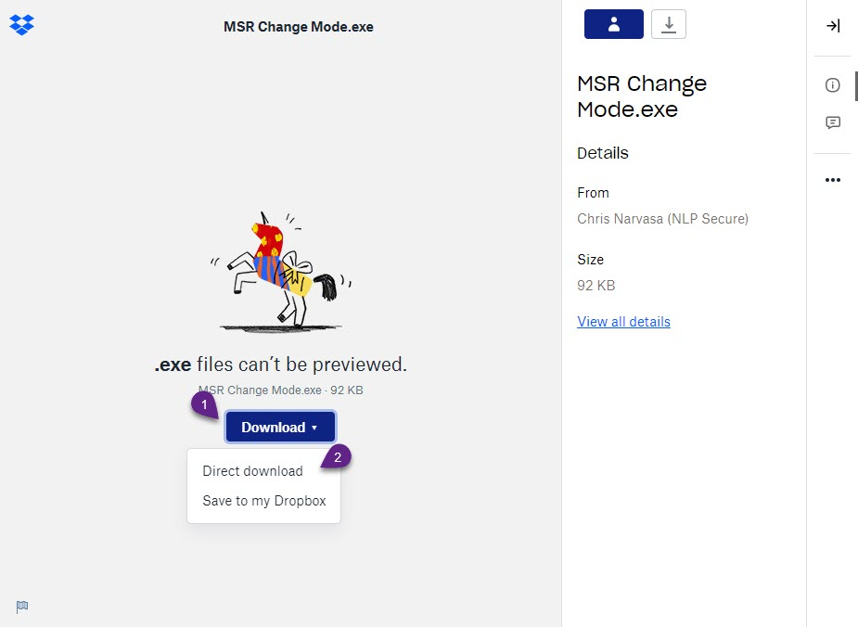Collapse the sidebar with arrow icon
Viewport: 858px width, 627px height.
tap(833, 25)
